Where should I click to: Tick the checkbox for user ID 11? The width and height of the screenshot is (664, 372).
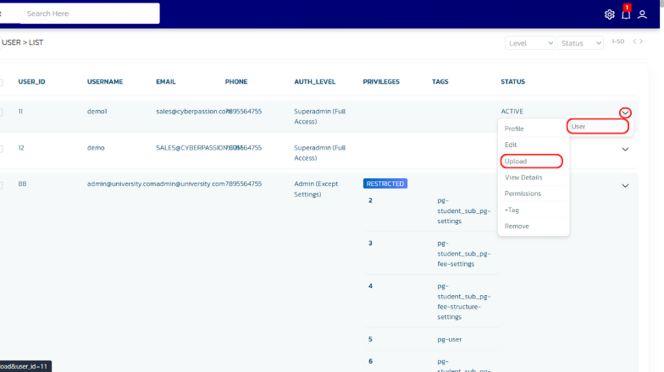1,112
